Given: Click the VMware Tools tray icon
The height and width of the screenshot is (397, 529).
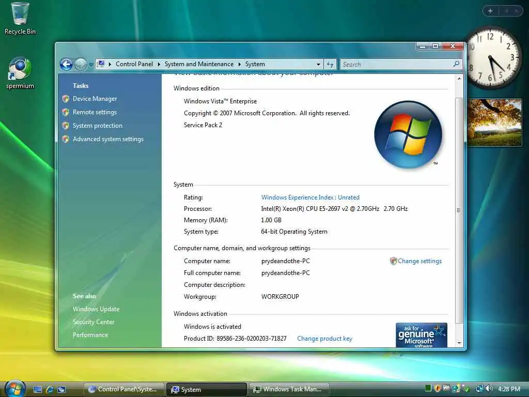Looking at the screenshot, I should point(446,389).
